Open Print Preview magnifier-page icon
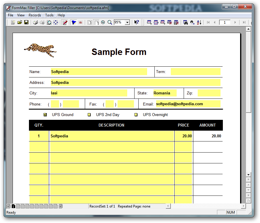 point(49,22)
